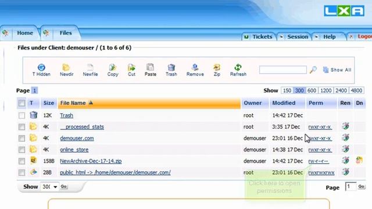
Task: Open the bottom Show count dropdown
Action: point(50,187)
